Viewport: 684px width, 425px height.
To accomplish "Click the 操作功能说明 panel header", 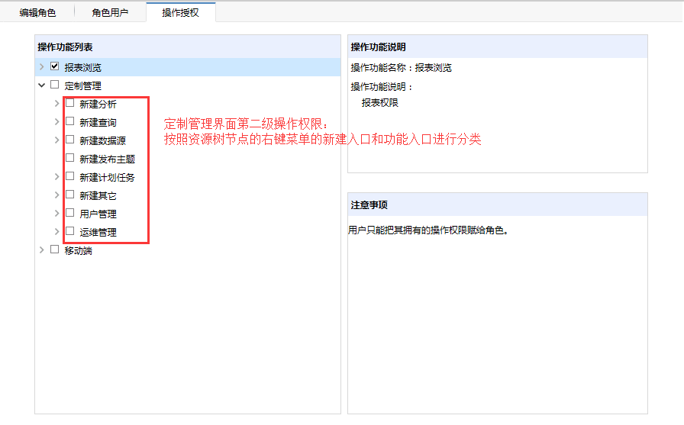I will pyautogui.click(x=498, y=47).
